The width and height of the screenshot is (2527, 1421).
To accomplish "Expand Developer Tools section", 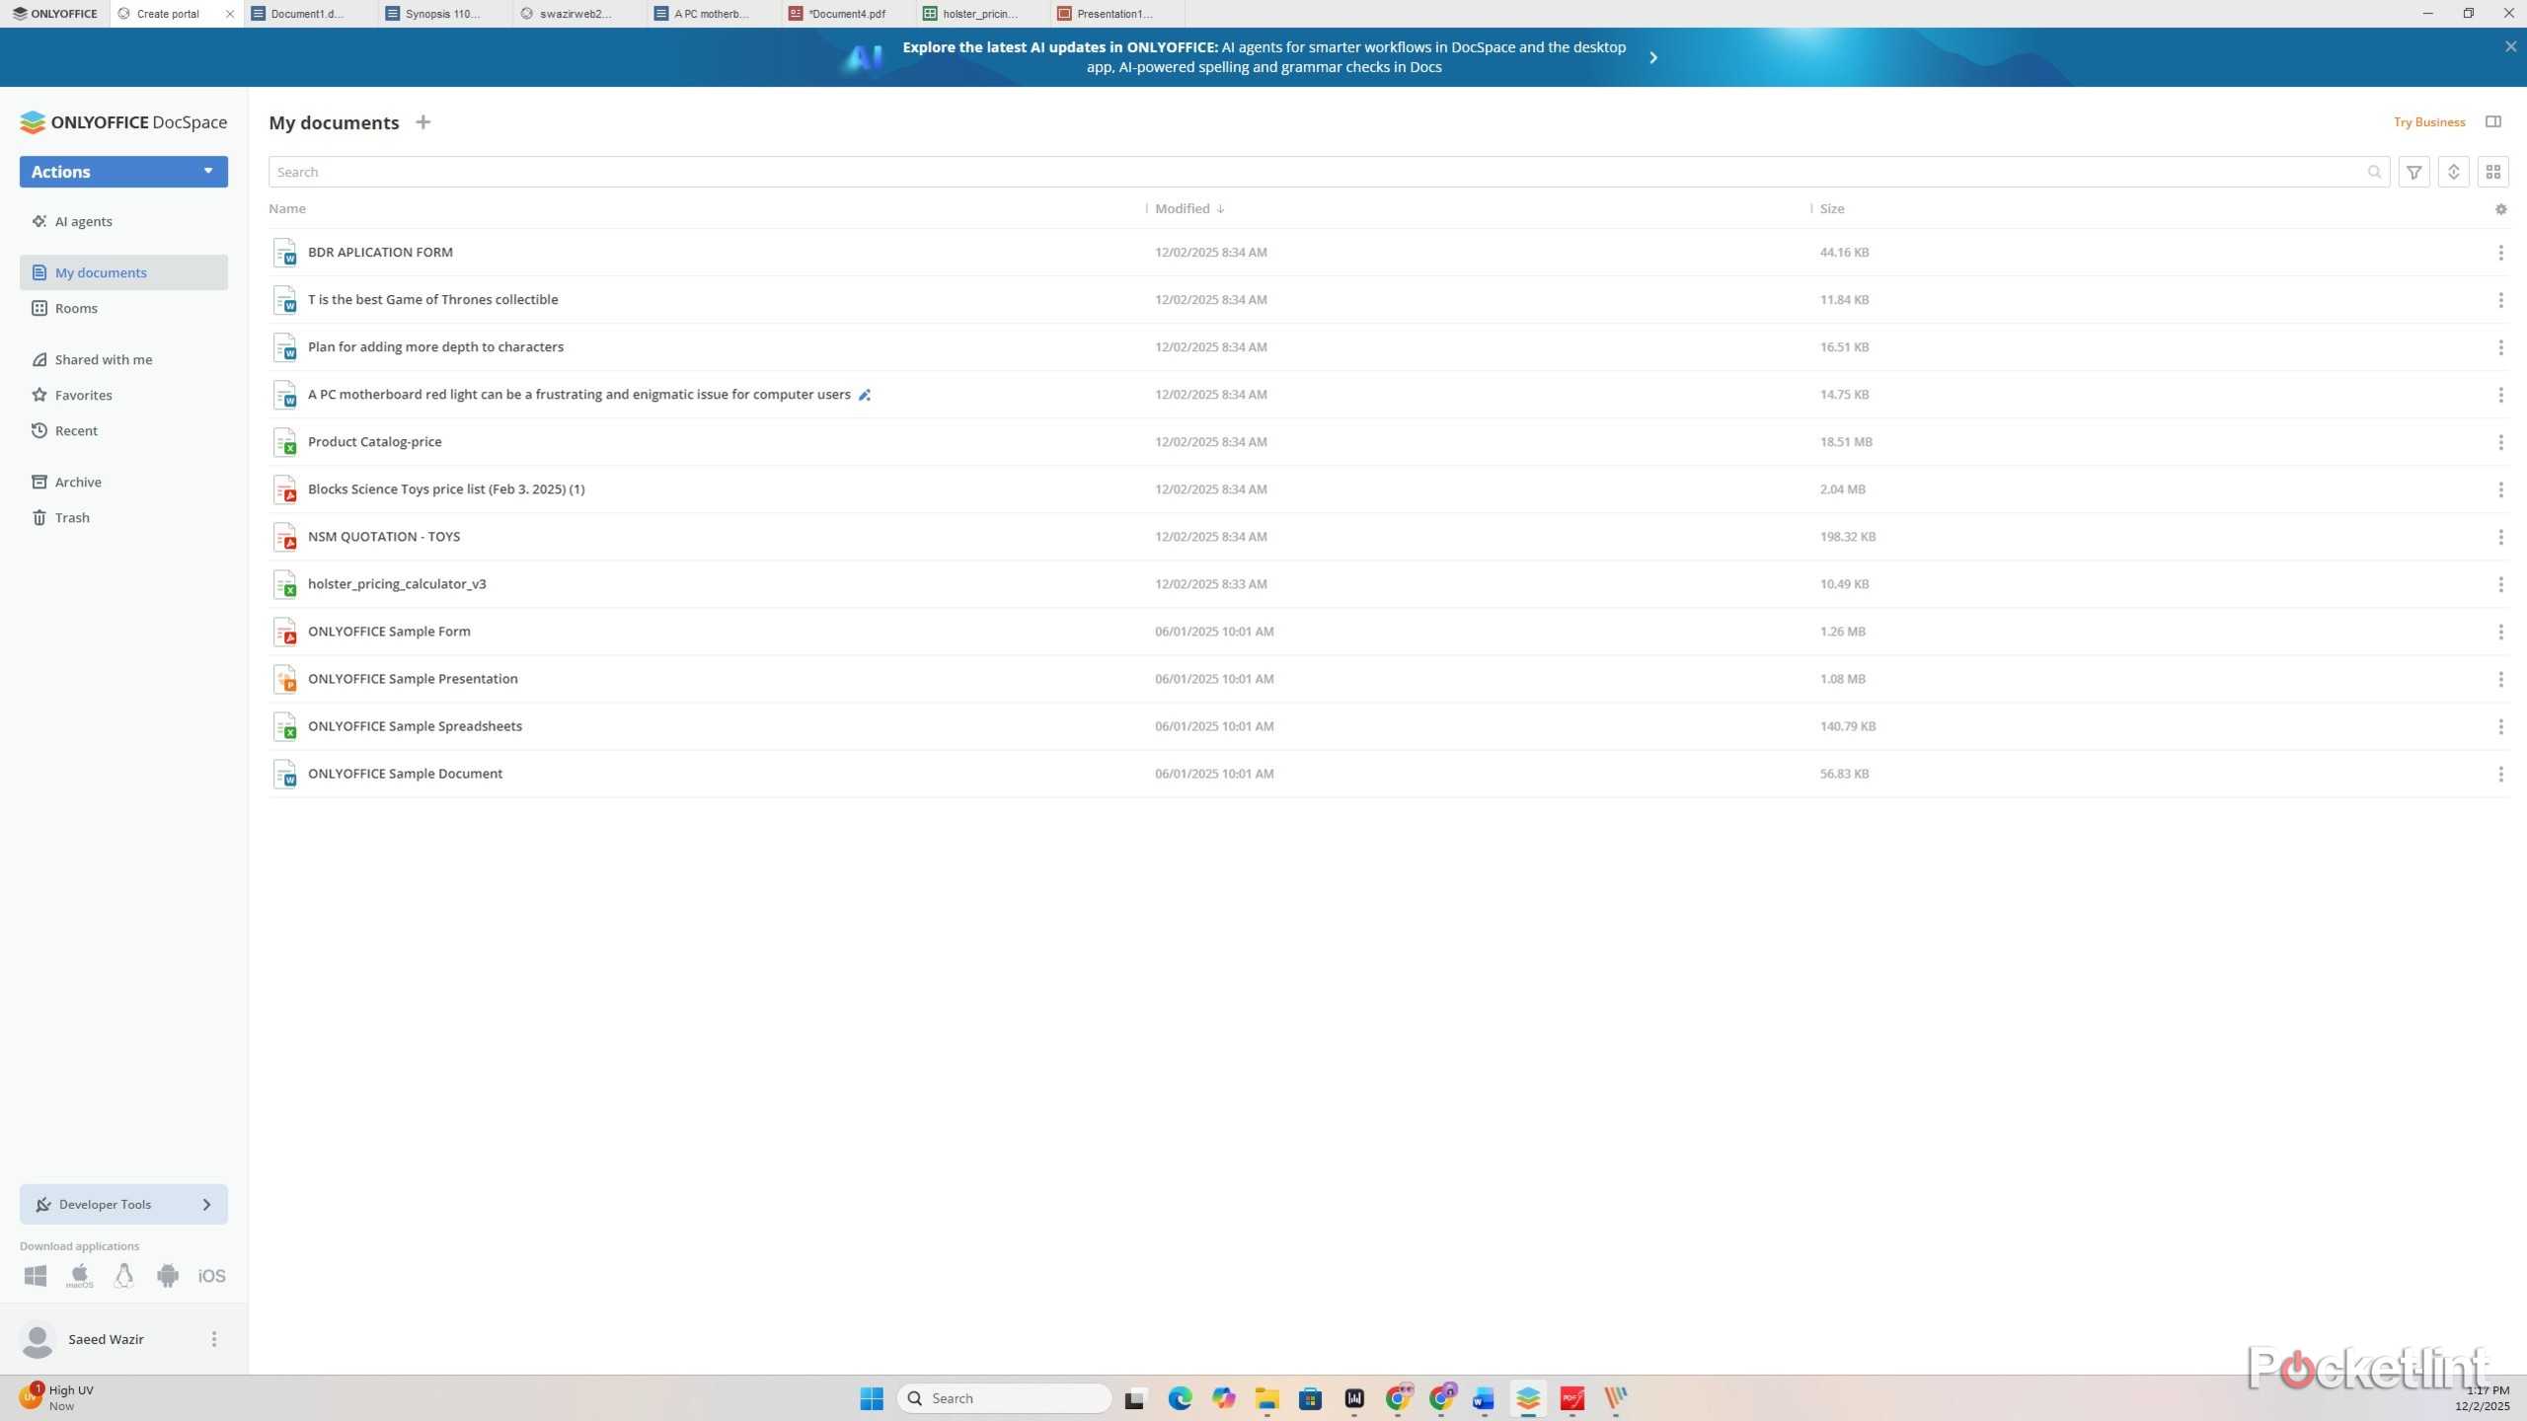I will pyautogui.click(x=123, y=1204).
